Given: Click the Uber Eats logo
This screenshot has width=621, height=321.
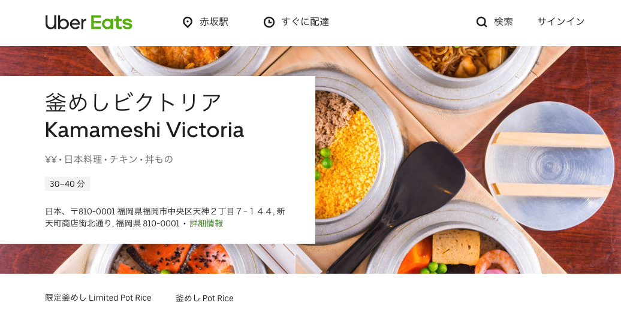Looking at the screenshot, I should pyautogui.click(x=89, y=22).
